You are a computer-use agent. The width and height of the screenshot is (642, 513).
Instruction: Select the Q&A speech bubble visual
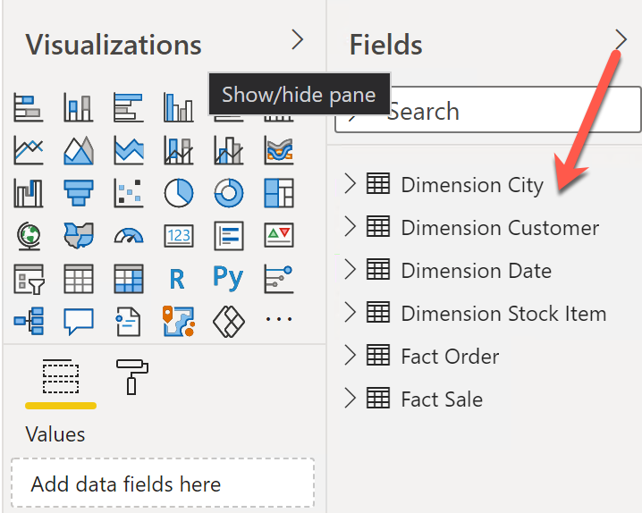pos(79,321)
